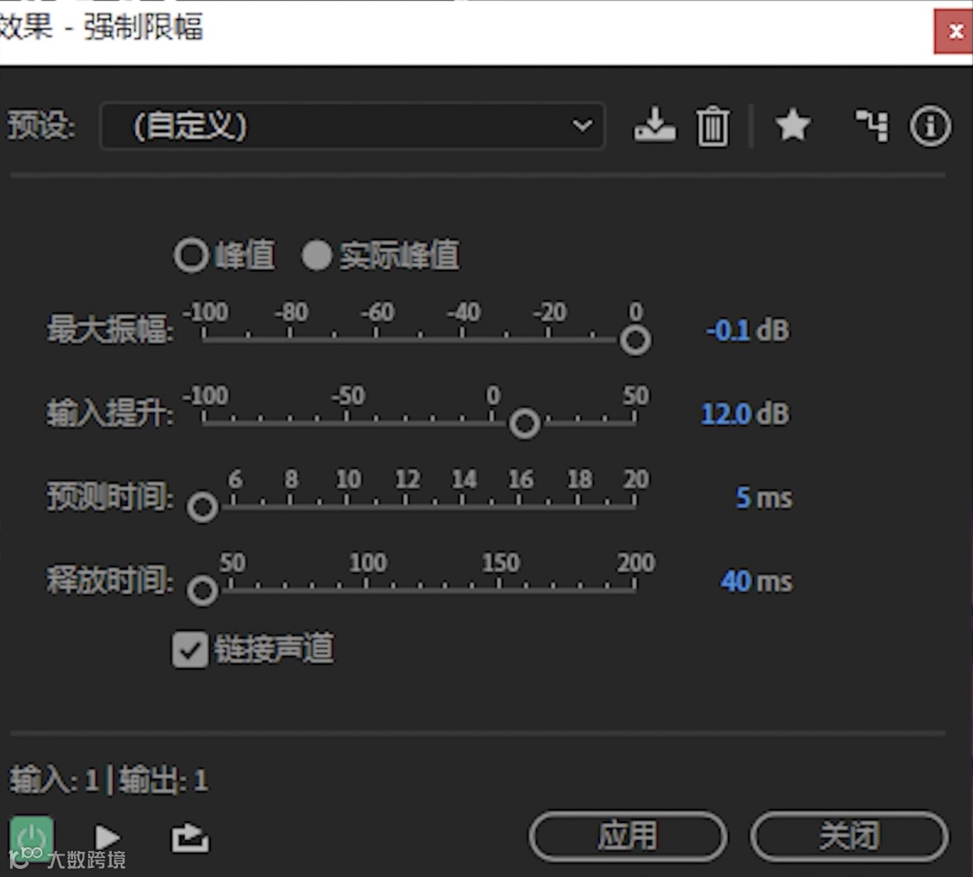Screen dimensions: 973x877
Task: Uncheck the 链接声道 checkbox
Action: pyautogui.click(x=189, y=648)
